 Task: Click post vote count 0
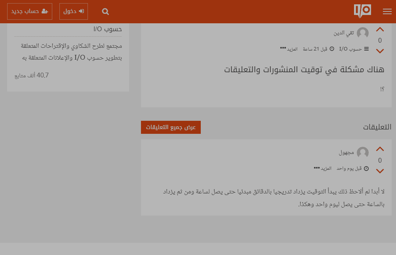(380, 41)
